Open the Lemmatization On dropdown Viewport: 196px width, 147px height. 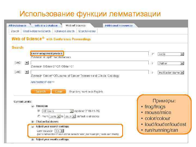[59, 131]
